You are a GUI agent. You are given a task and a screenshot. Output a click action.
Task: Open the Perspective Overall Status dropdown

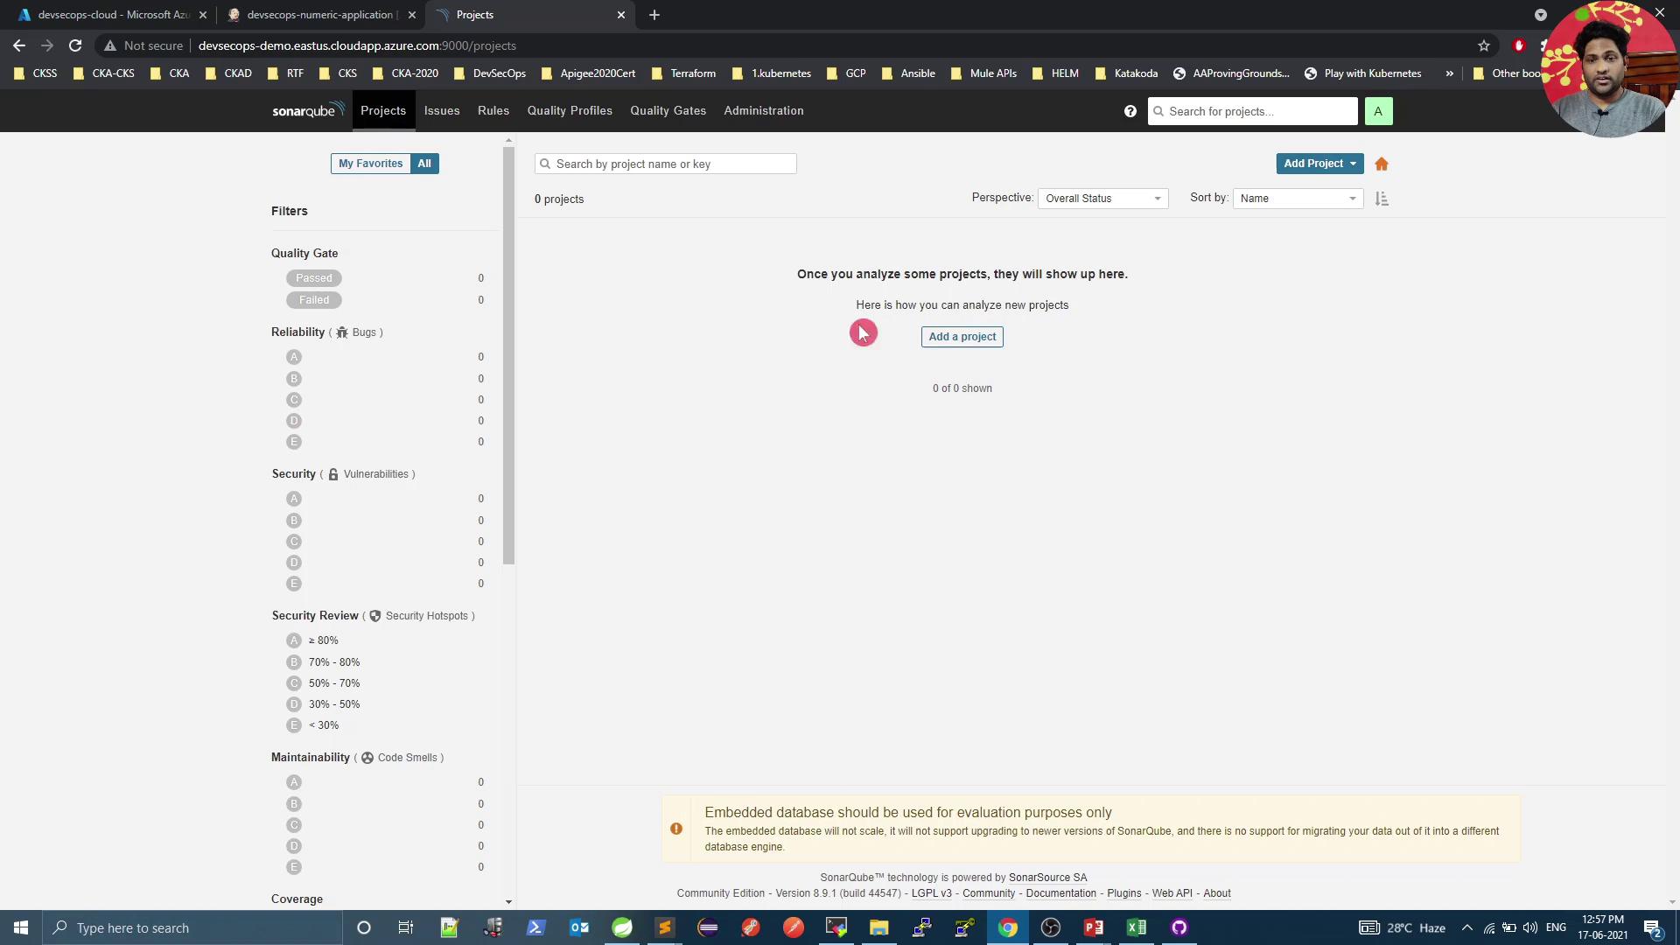(1102, 199)
